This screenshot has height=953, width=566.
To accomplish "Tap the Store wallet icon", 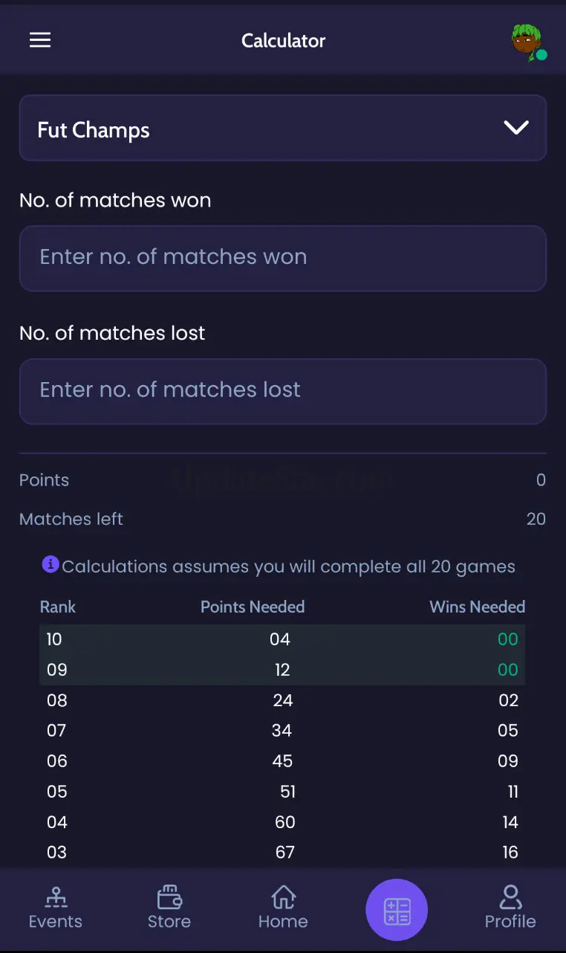I will tap(169, 897).
